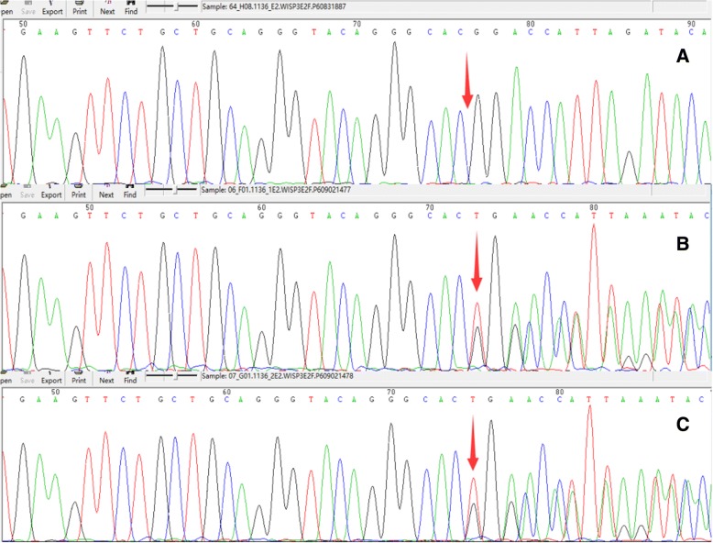Open Find in the top panel A toolbar
This screenshot has width=713, height=543.
point(128,11)
